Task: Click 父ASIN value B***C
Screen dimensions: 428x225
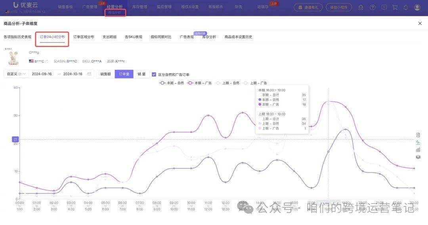Action: tap(72, 61)
